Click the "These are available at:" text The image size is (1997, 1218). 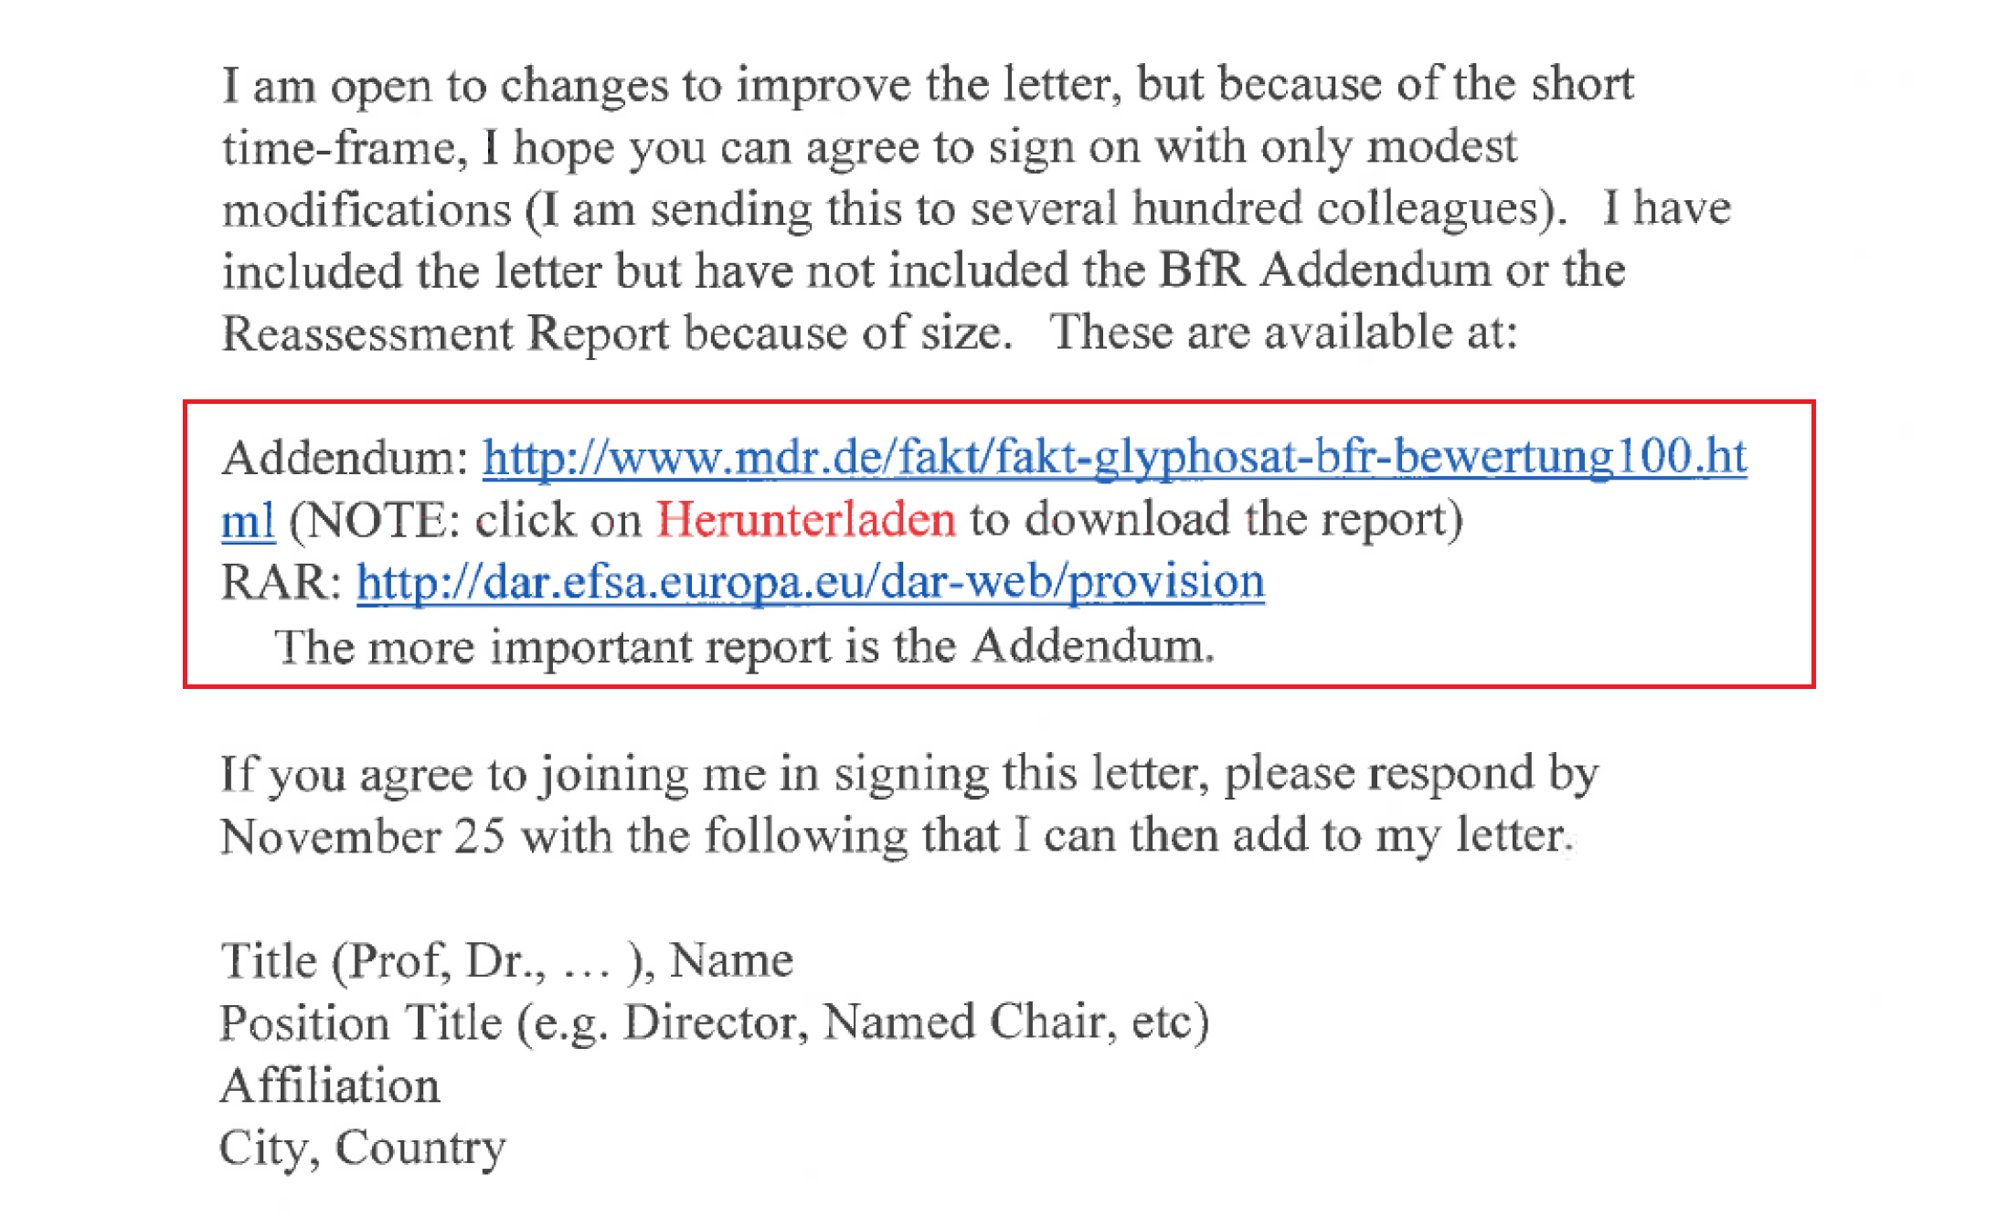[x=1282, y=332]
